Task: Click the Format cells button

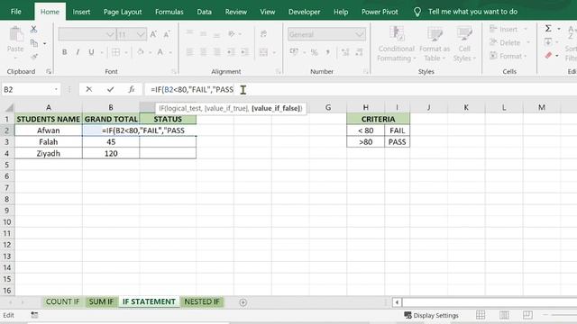Action: [x=508, y=56]
